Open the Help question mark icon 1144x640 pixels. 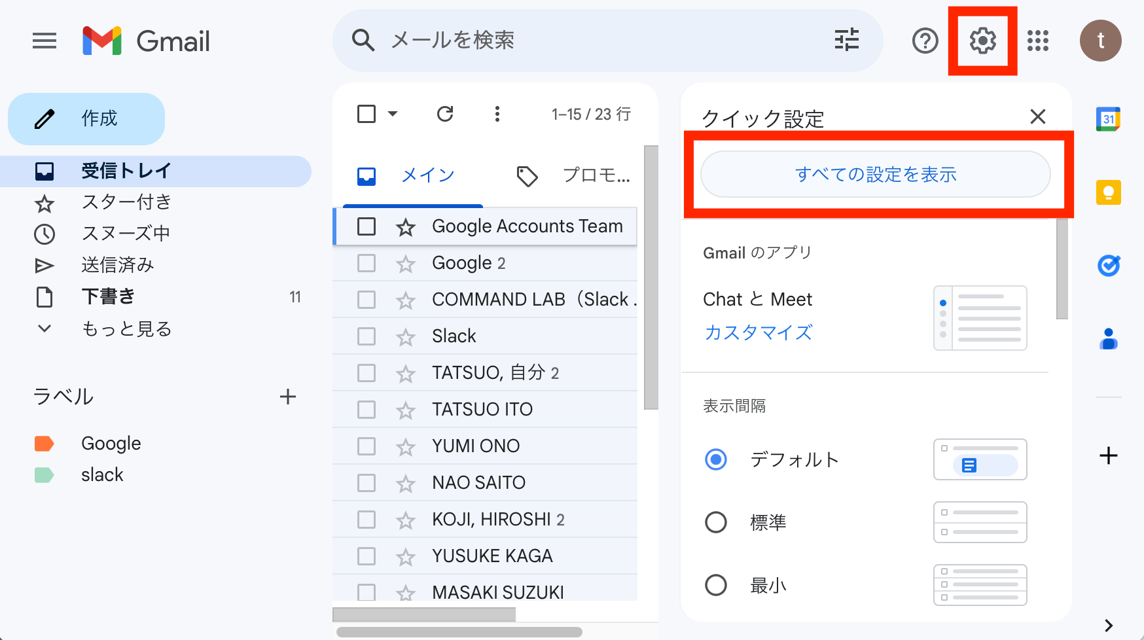[925, 41]
